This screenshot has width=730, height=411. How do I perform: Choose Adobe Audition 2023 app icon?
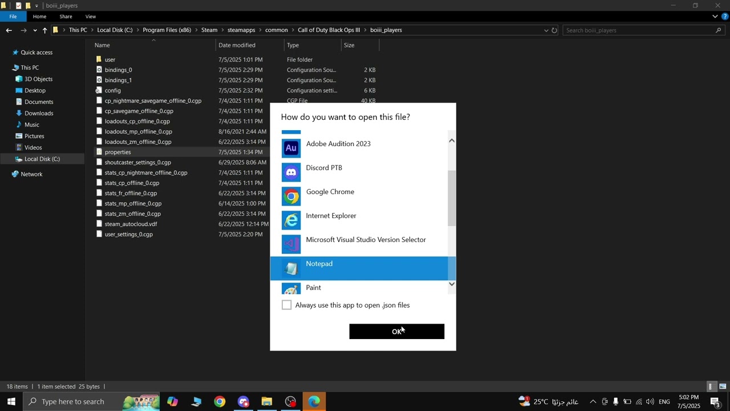[x=291, y=148]
